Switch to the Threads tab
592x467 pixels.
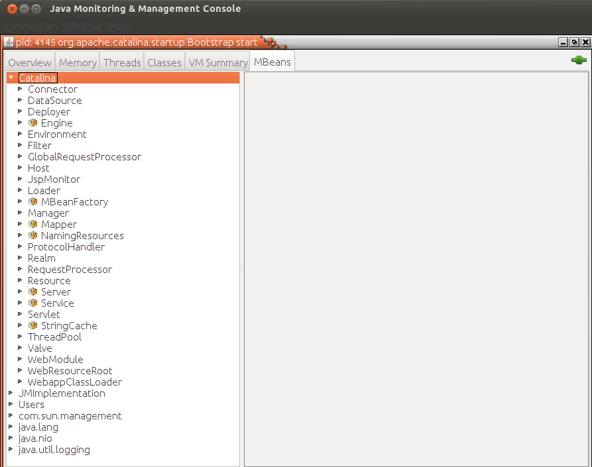(122, 62)
